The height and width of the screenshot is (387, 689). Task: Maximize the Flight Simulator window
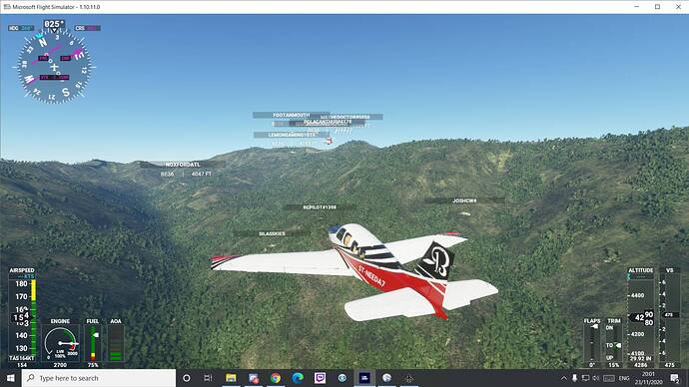pyautogui.click(x=657, y=7)
